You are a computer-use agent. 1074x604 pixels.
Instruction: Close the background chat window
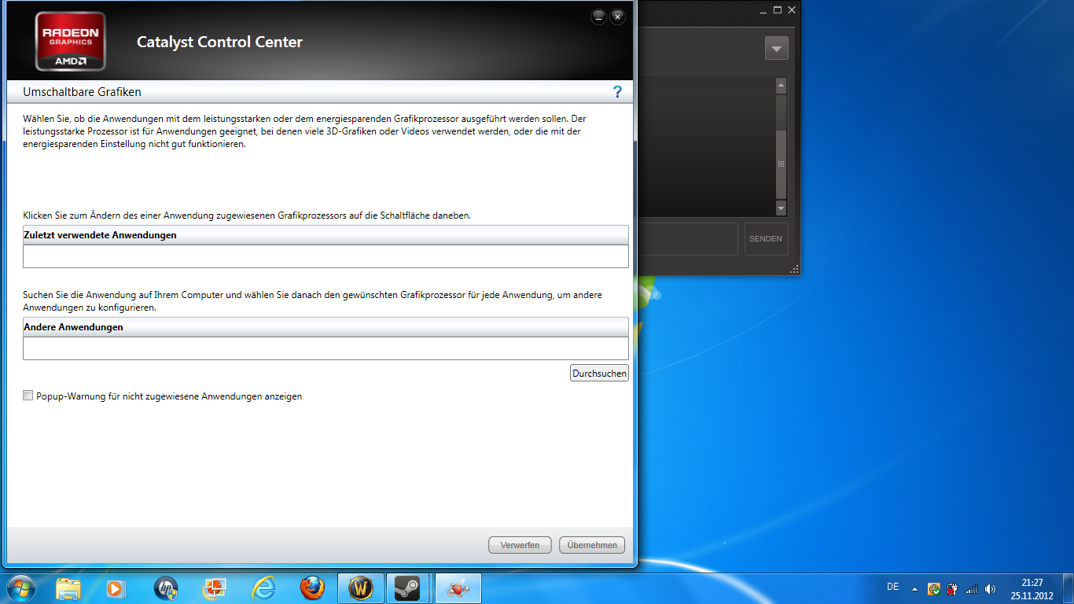[792, 10]
